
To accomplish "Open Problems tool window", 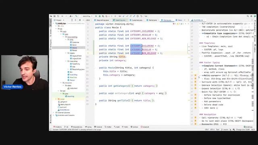I will coord(57,127).
